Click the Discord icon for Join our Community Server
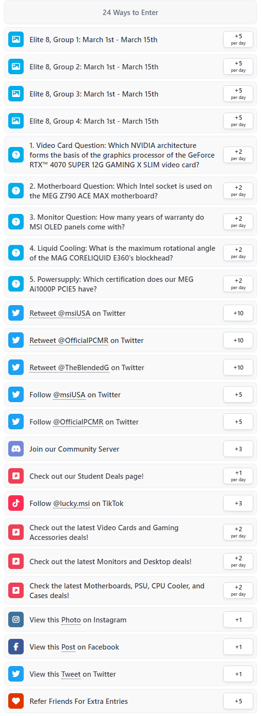This screenshot has width=261, height=716. (x=16, y=449)
